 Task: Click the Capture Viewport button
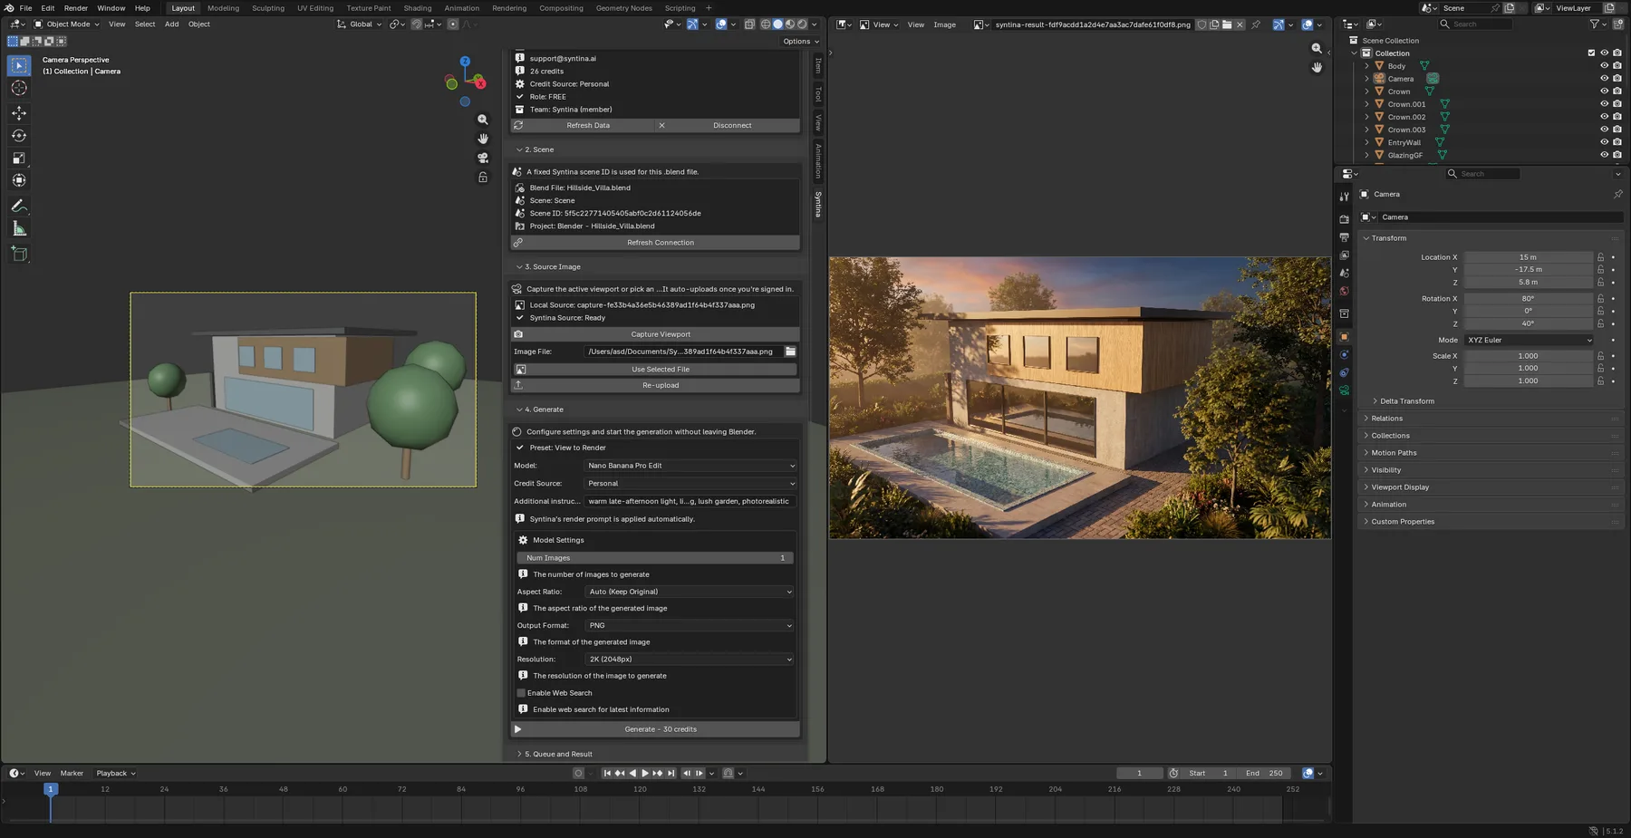tap(655, 334)
